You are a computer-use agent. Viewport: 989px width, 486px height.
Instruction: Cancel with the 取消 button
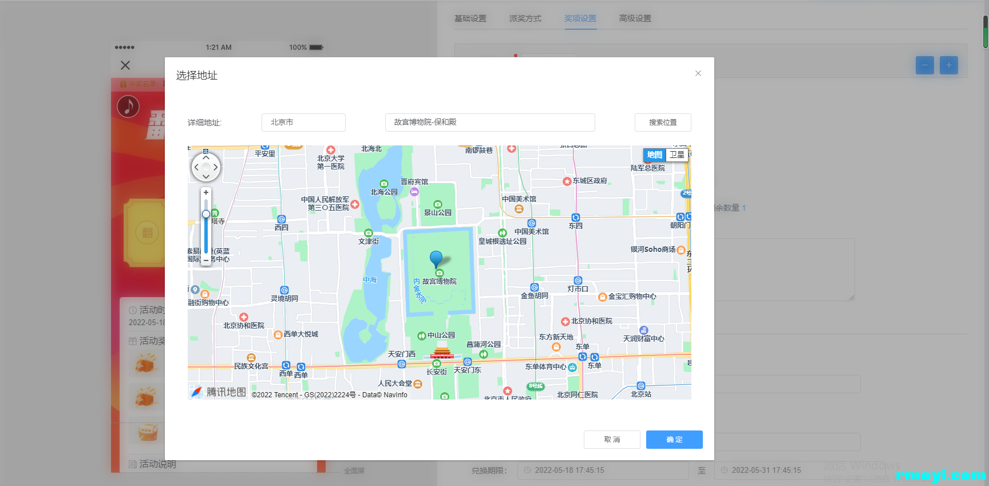(x=612, y=440)
